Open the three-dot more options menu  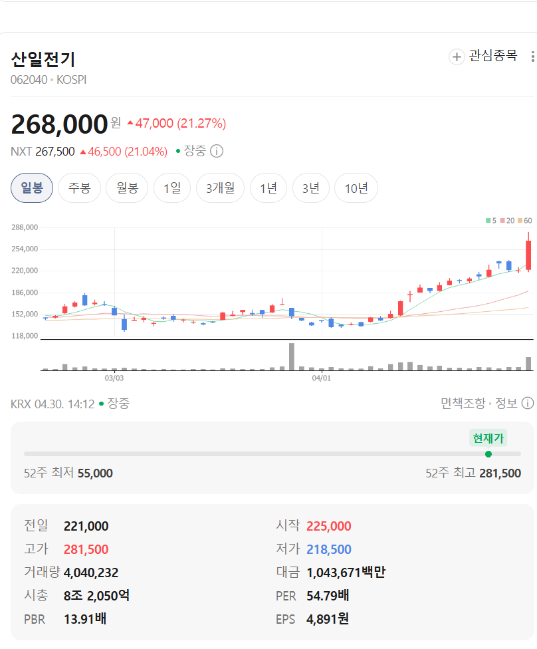click(532, 57)
